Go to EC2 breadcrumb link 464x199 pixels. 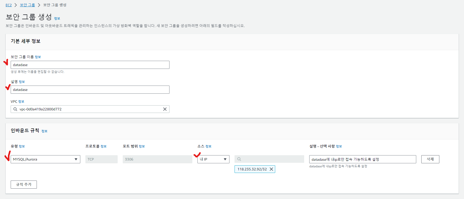click(9, 5)
